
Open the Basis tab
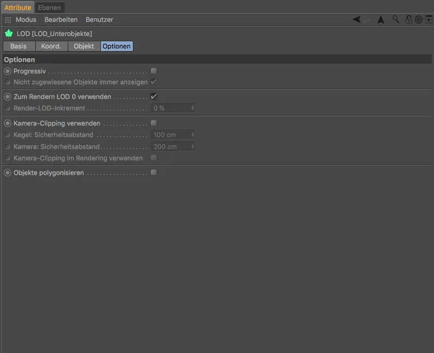[x=19, y=46]
